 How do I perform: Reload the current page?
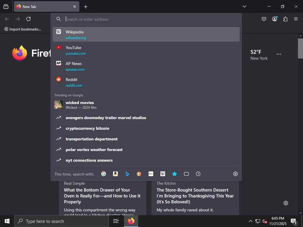tap(28, 19)
